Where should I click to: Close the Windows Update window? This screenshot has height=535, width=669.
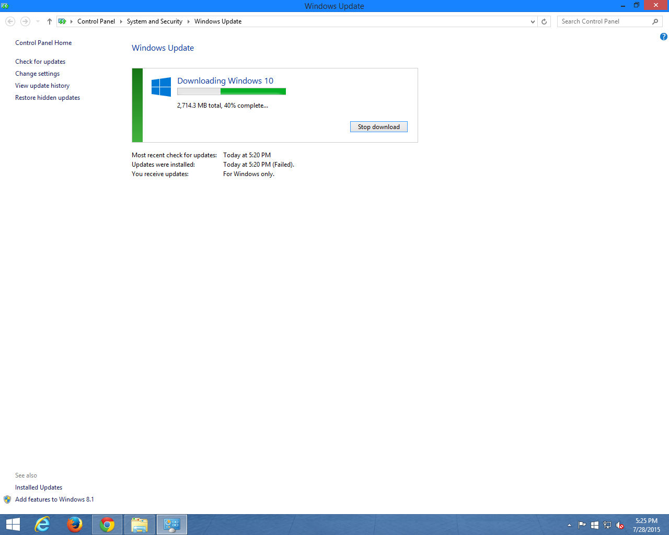pos(656,5)
